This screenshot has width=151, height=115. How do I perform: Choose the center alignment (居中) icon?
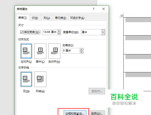[40, 51]
